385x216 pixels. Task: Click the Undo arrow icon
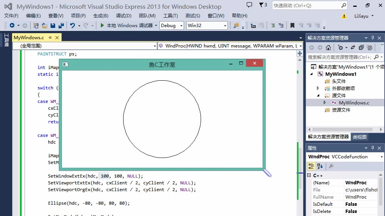[73, 26]
